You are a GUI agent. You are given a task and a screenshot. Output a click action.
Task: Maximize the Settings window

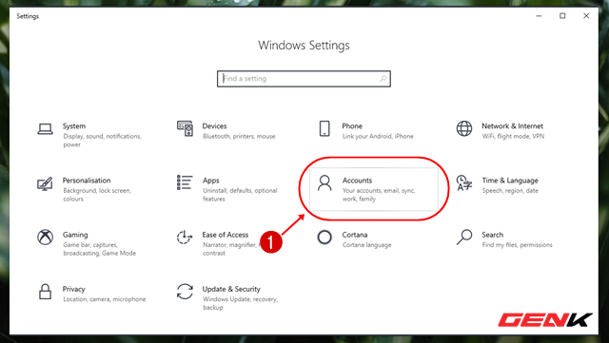tap(562, 16)
